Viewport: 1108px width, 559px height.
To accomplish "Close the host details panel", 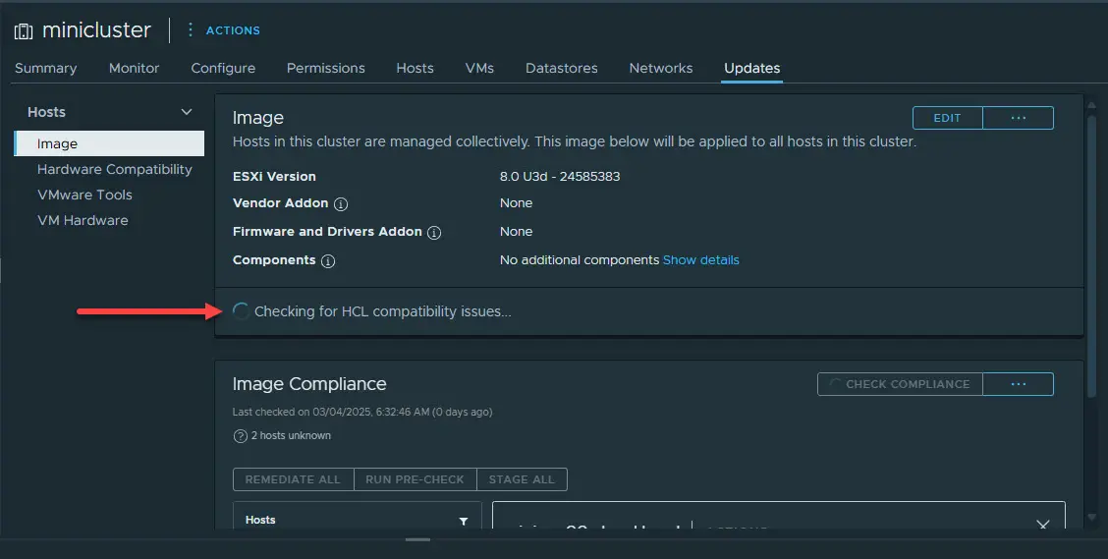I will coord(1043,525).
